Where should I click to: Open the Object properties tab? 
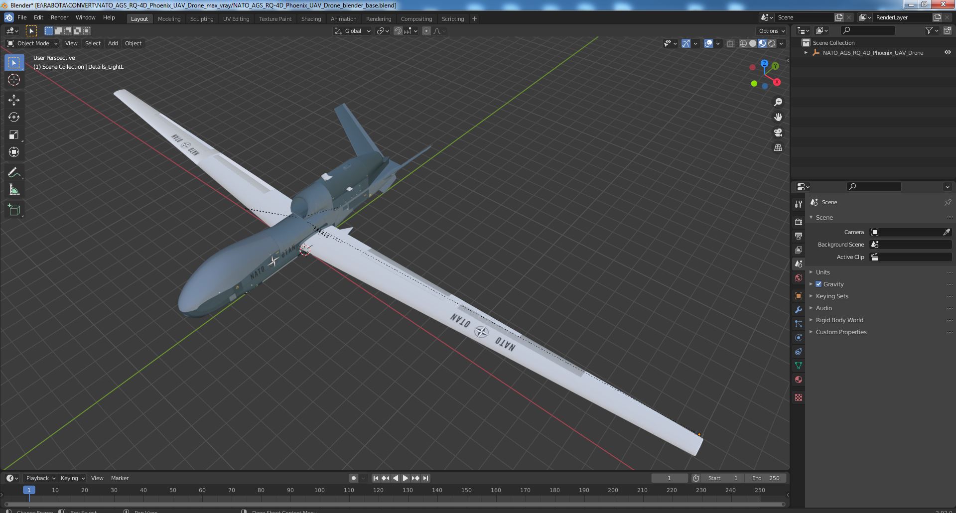[799, 296]
